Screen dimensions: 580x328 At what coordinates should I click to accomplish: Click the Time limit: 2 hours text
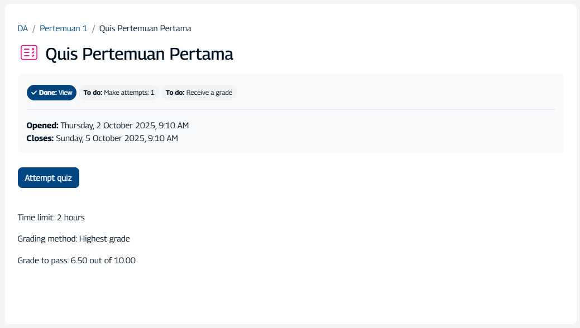(51, 218)
